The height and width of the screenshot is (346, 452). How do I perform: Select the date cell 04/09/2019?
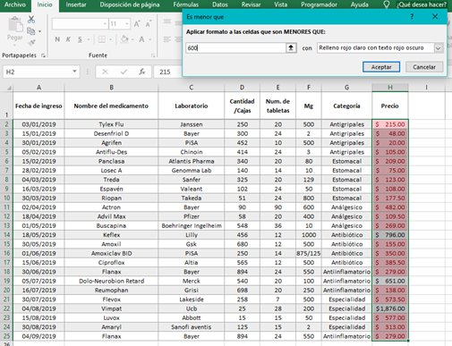tap(38, 336)
